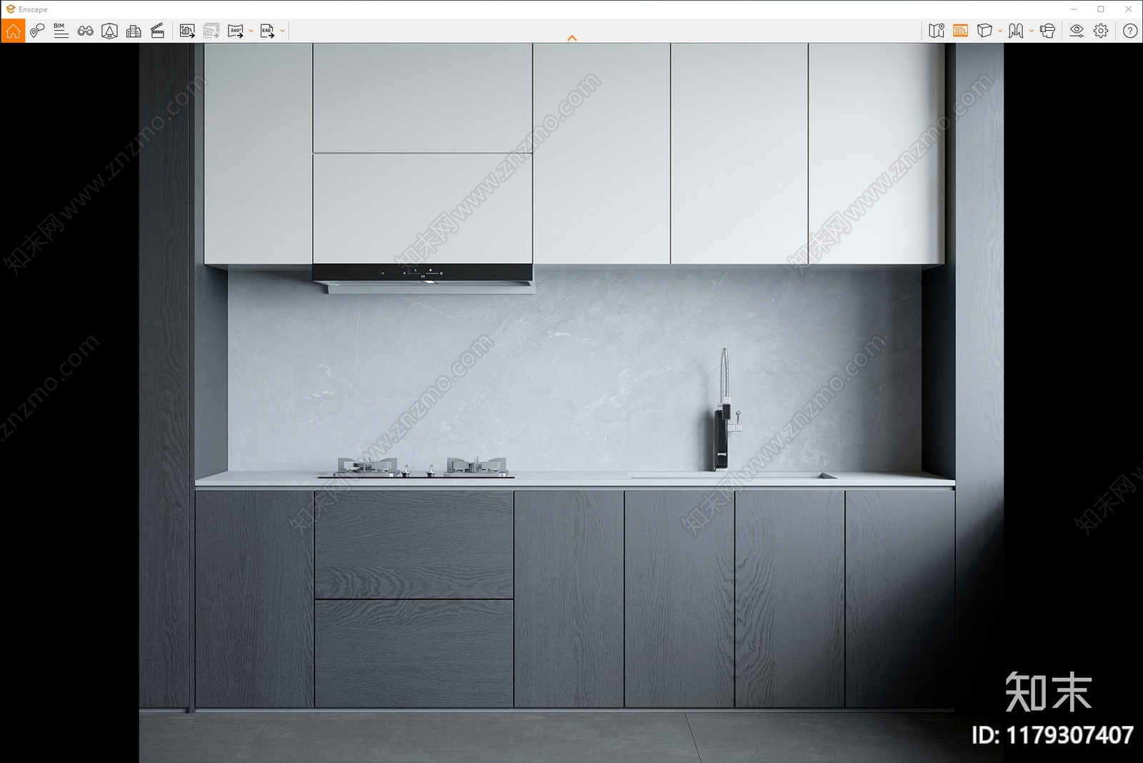This screenshot has height=763, width=1143.
Task: Toggle the orange Rendering Window sync icon
Action: click(x=960, y=31)
